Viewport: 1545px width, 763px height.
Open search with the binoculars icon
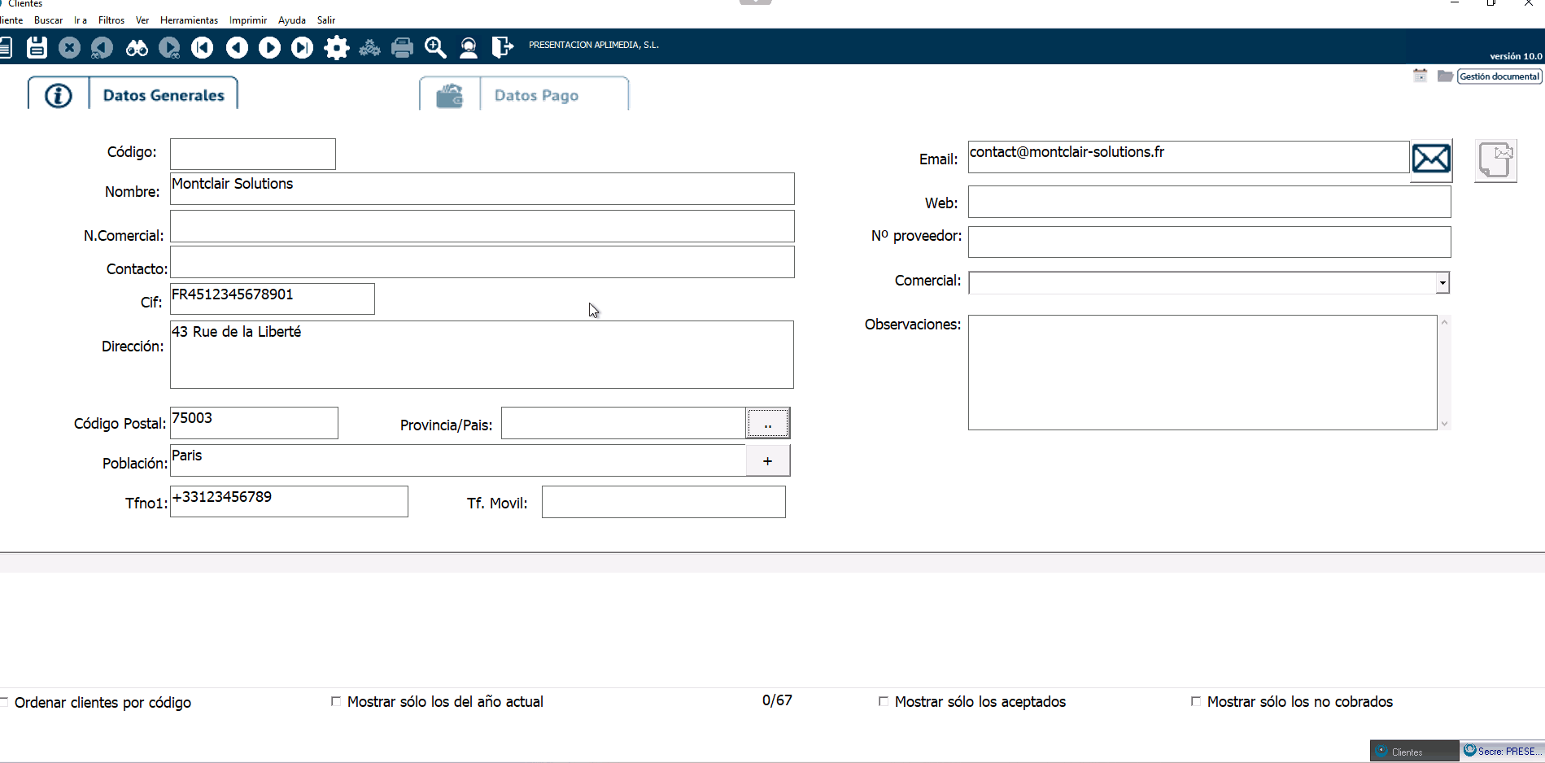tap(137, 48)
